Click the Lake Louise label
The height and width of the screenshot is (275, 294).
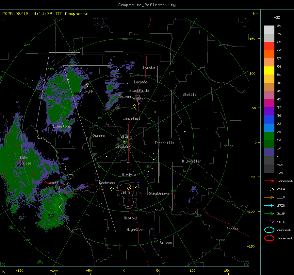[x=25, y=161]
